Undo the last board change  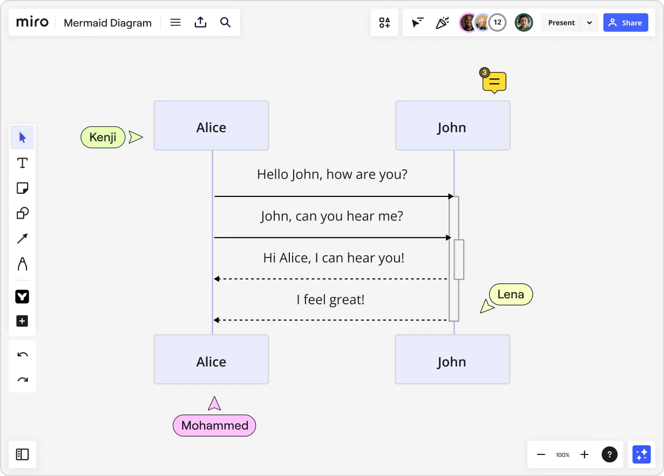(x=22, y=355)
